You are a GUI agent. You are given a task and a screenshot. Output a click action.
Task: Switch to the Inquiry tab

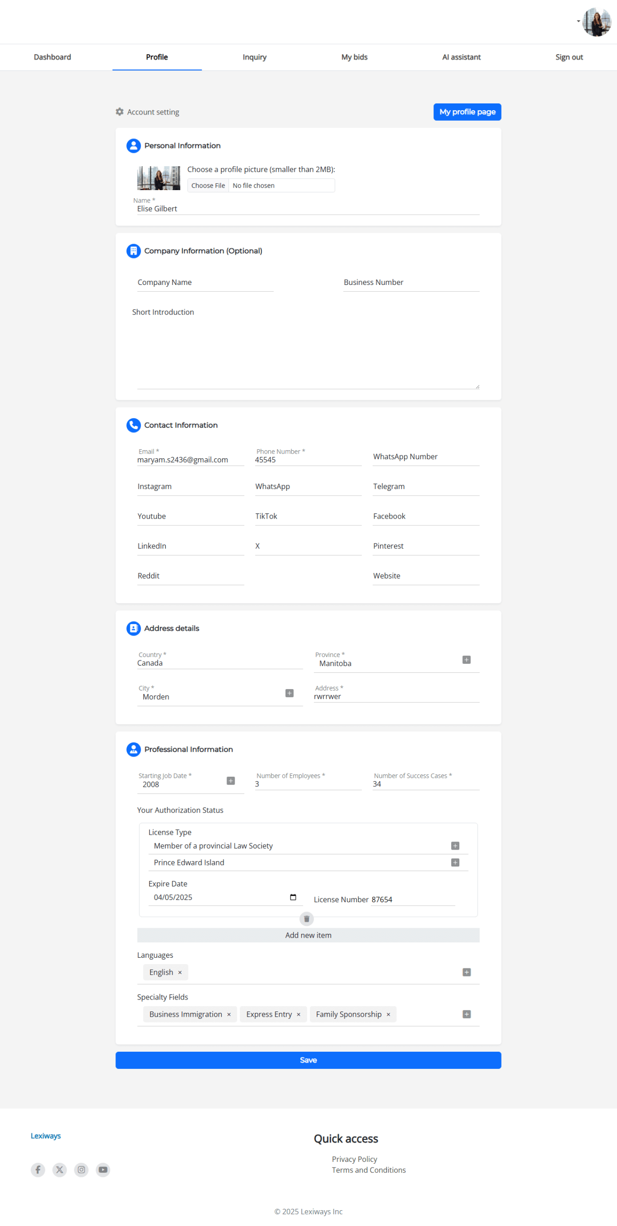pyautogui.click(x=254, y=57)
